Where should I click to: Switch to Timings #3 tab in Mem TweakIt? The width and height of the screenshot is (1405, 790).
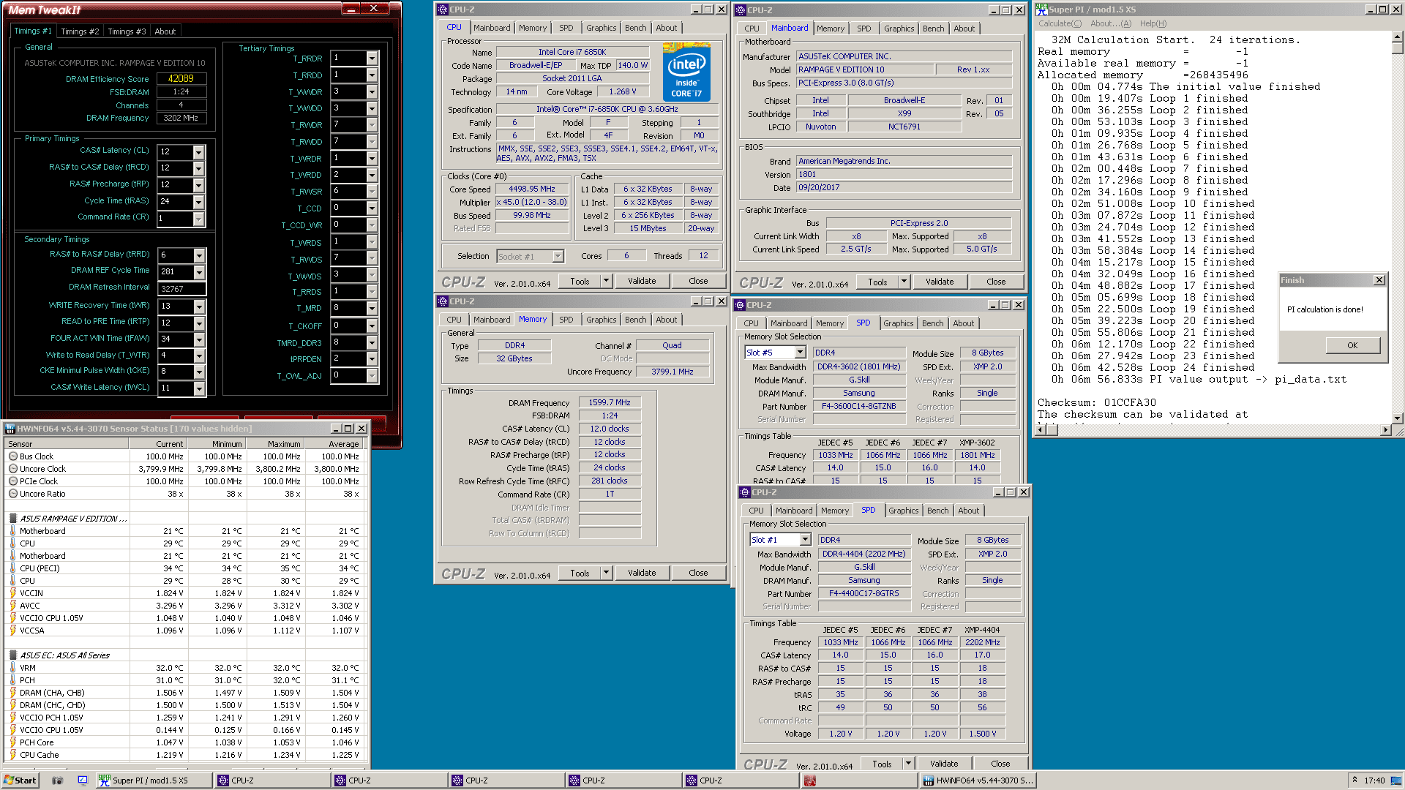point(127,31)
